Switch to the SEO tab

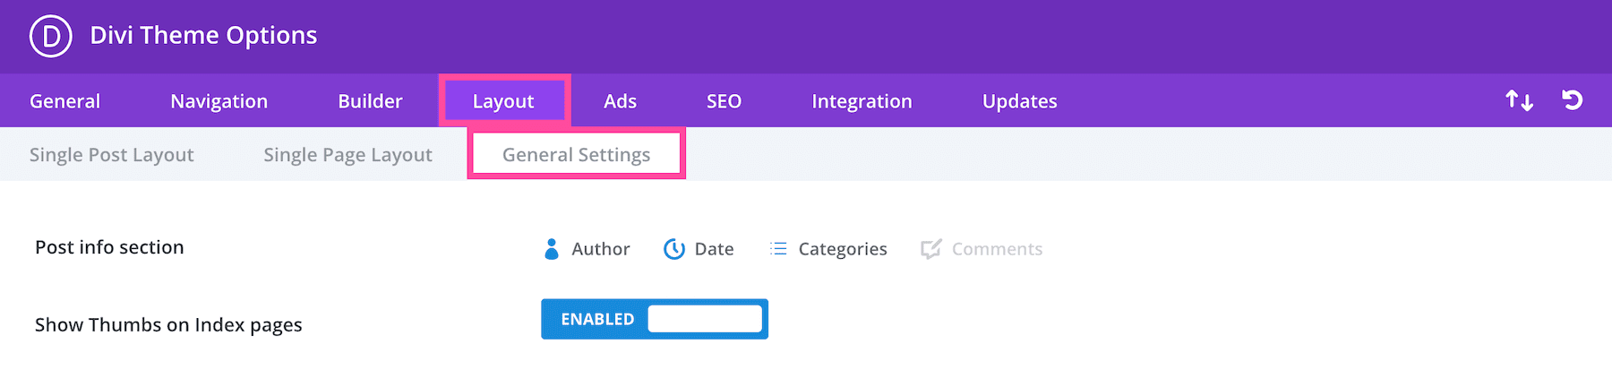pyautogui.click(x=724, y=101)
